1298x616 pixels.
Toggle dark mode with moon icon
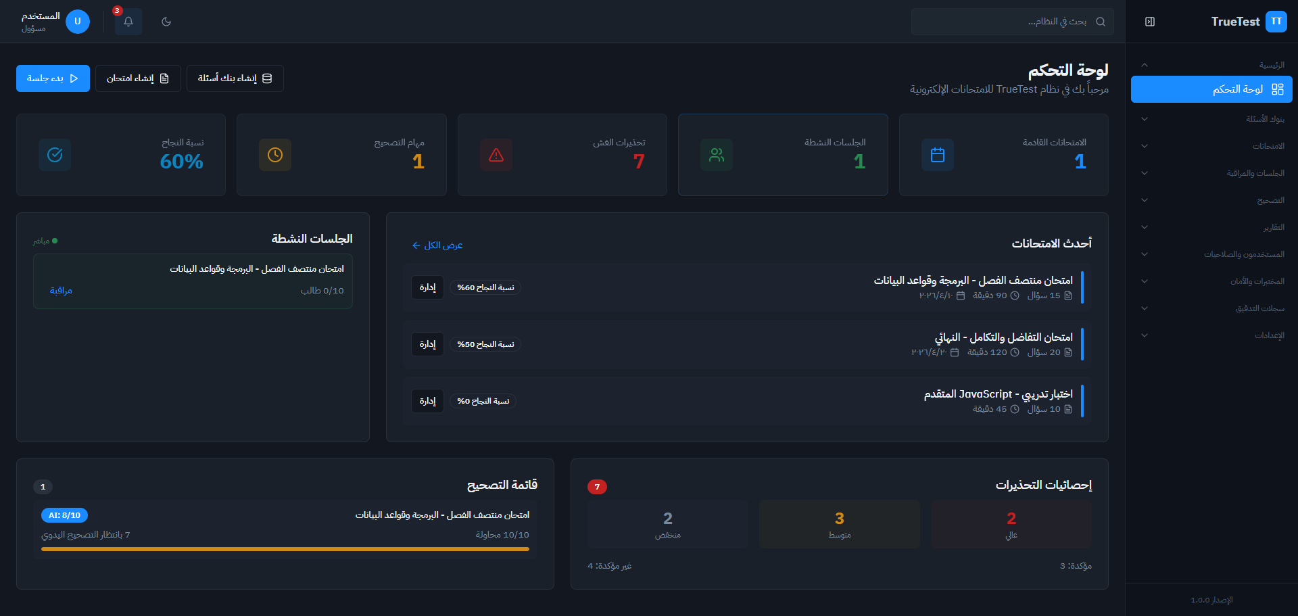[166, 22]
